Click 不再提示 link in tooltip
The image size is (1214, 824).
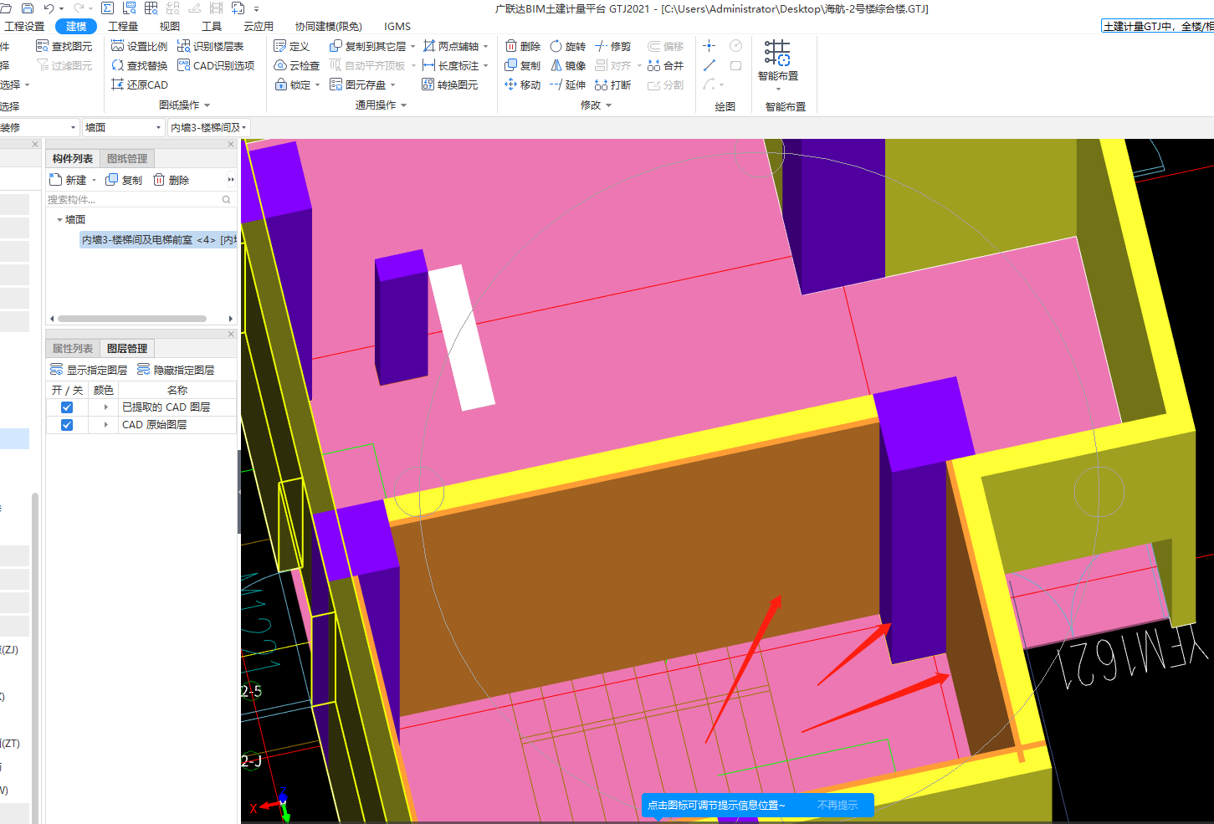tap(838, 805)
